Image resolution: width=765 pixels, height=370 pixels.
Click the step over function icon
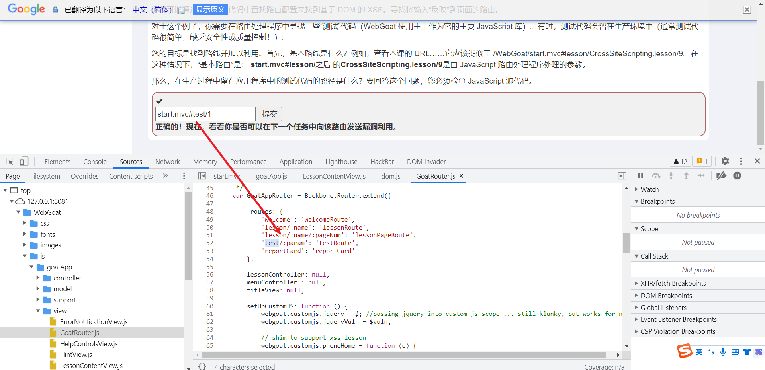(x=656, y=176)
